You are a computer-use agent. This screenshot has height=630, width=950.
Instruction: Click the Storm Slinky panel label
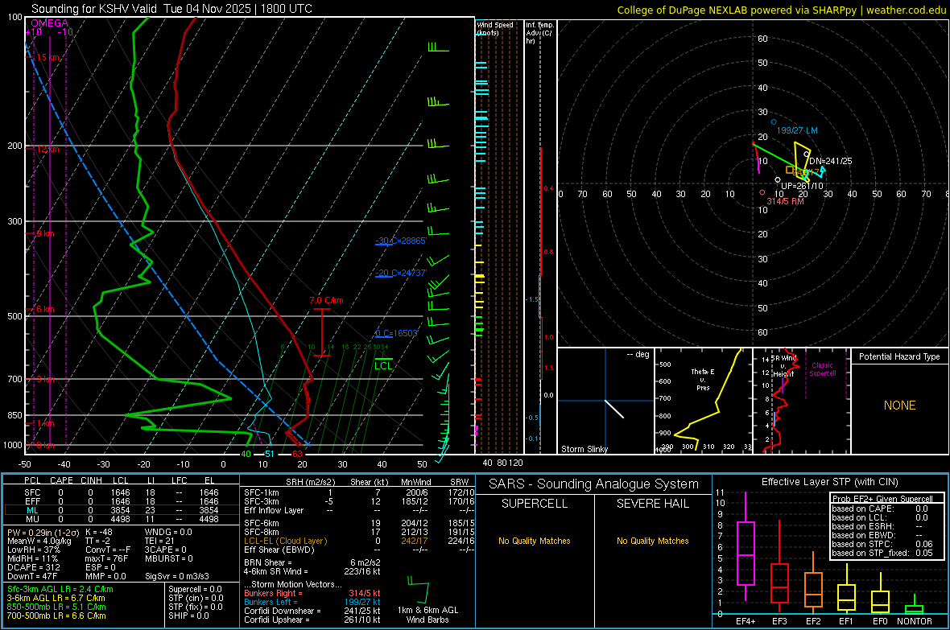point(584,449)
